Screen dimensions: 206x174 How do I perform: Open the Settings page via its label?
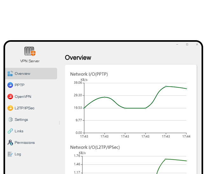coord(21,120)
